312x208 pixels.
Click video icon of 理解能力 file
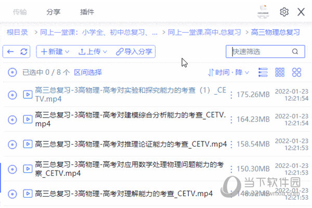tap(28, 193)
